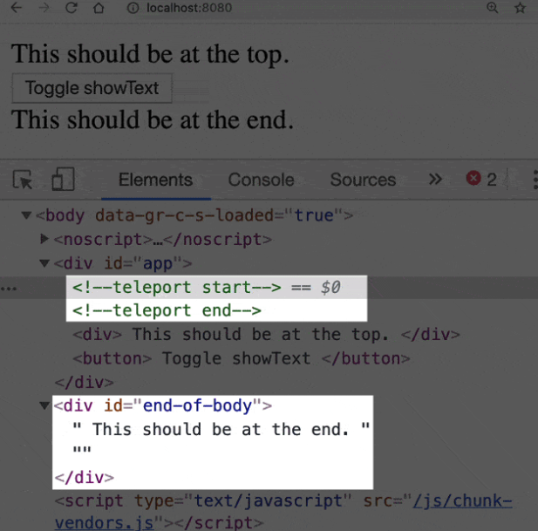Collapse the body element node
This screenshot has width=538, height=531.
point(26,215)
